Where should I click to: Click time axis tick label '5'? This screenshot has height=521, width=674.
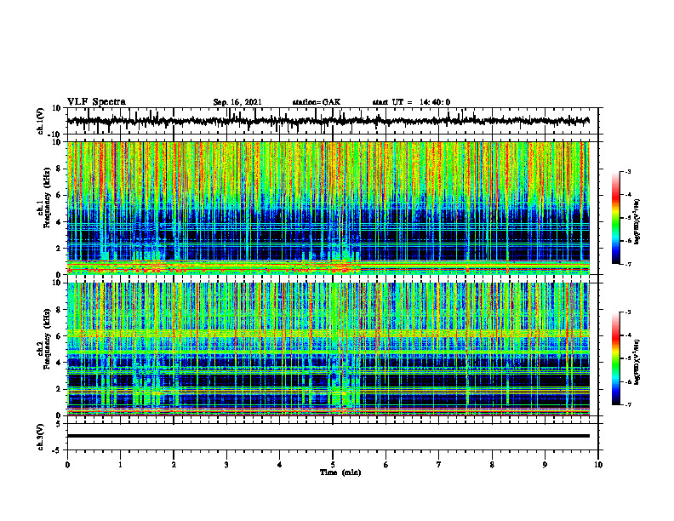coord(332,465)
